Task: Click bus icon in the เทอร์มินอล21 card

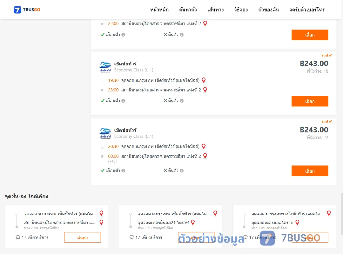Action: pos(132,237)
